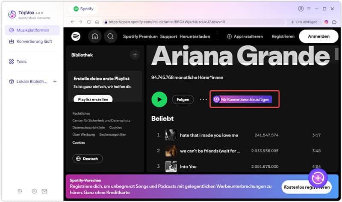
Task: Open the three-dot more options menu
Action: click(x=203, y=100)
